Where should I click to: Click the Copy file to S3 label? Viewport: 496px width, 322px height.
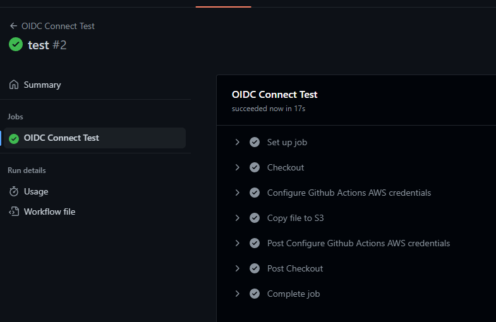tap(296, 218)
